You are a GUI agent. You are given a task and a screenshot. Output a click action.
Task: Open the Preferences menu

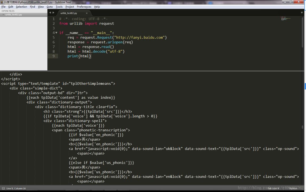(84, 7)
